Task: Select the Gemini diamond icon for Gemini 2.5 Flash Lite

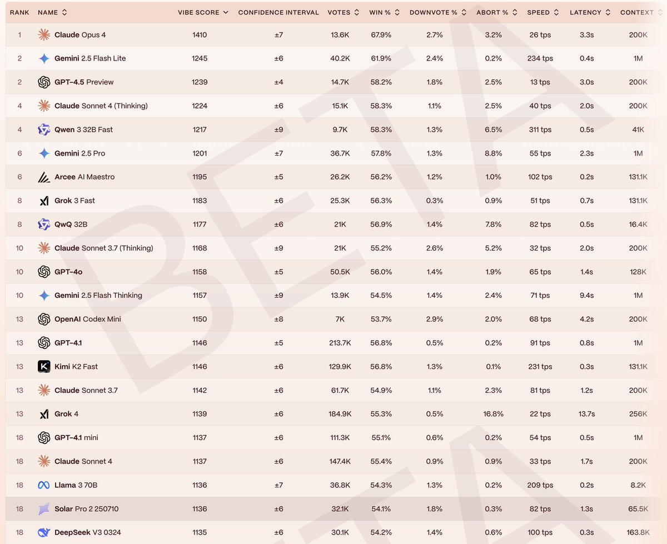Action: [43, 58]
